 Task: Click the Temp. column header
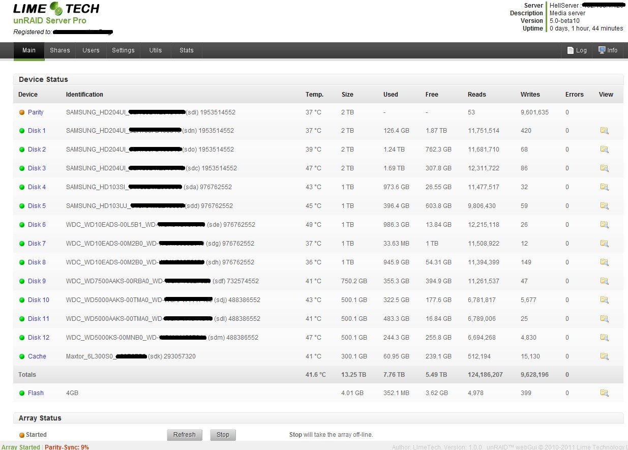pos(314,95)
